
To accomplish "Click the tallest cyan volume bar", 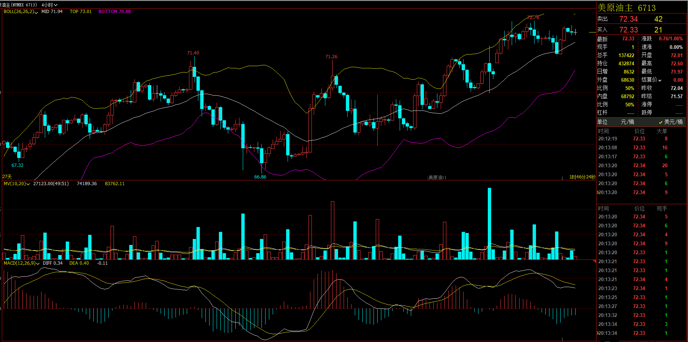I will point(489,223).
